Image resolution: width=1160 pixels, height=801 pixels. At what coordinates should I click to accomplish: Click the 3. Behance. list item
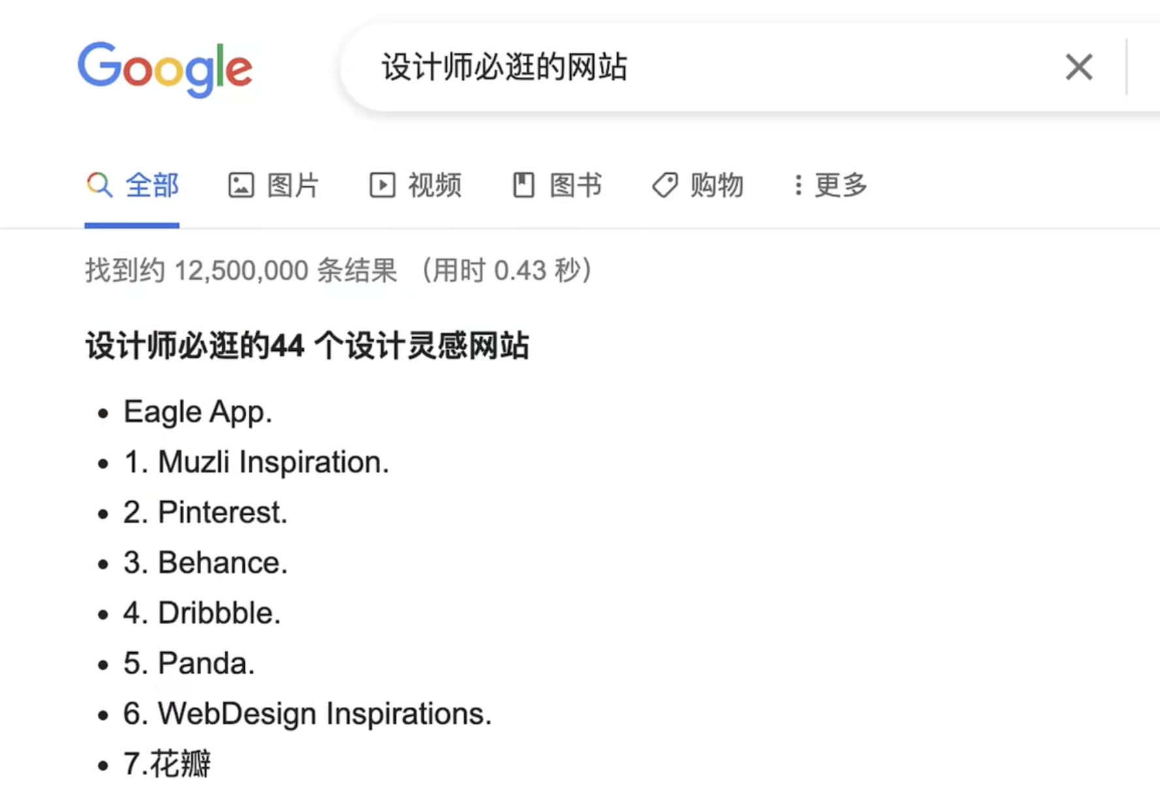205,563
